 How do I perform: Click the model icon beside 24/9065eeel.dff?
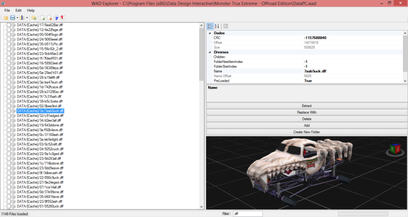click(x=14, y=39)
